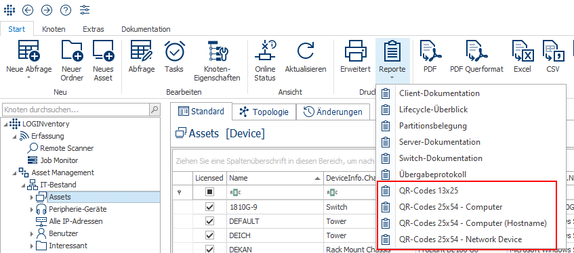Expand the Peripherie-Geräte node
Image resolution: width=574 pixels, height=253 pixels.
(32, 210)
